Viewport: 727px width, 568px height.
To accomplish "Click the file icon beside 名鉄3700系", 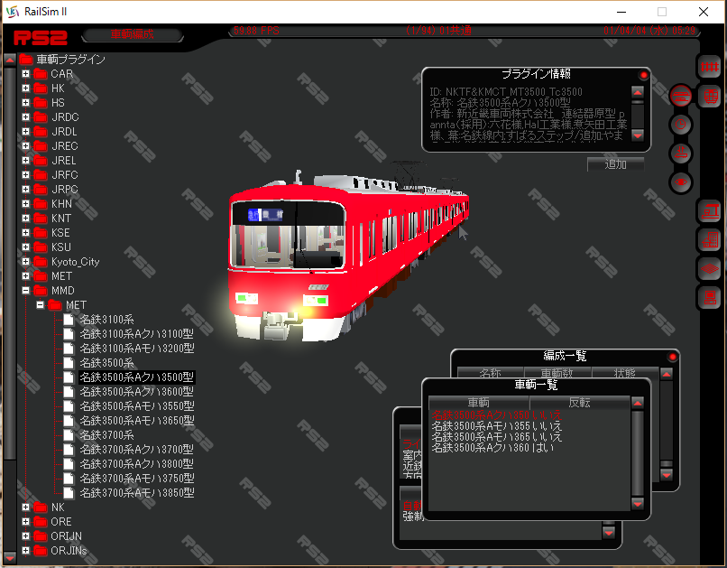I will (69, 435).
